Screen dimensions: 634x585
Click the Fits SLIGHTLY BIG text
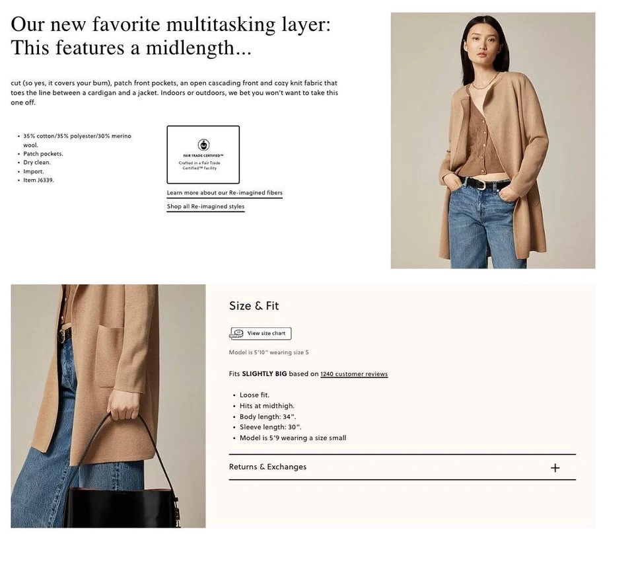[258, 374]
